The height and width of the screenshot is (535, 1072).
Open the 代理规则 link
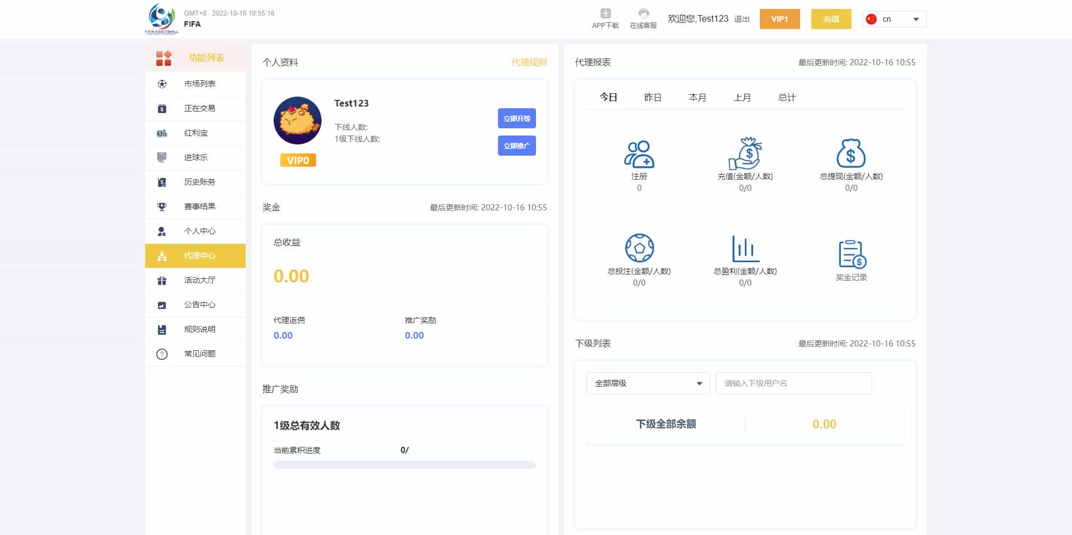[529, 62]
